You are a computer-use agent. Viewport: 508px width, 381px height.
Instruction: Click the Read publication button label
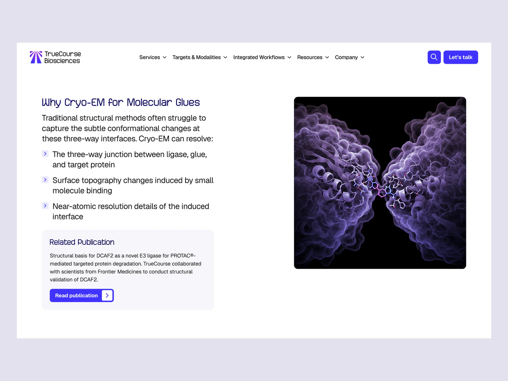(x=76, y=296)
